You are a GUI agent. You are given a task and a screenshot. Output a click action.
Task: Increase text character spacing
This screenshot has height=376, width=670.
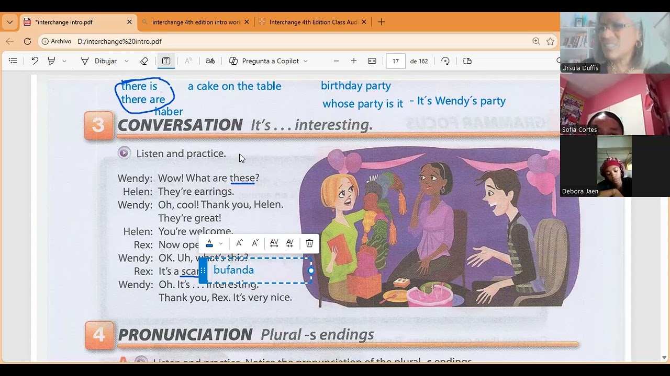point(274,243)
